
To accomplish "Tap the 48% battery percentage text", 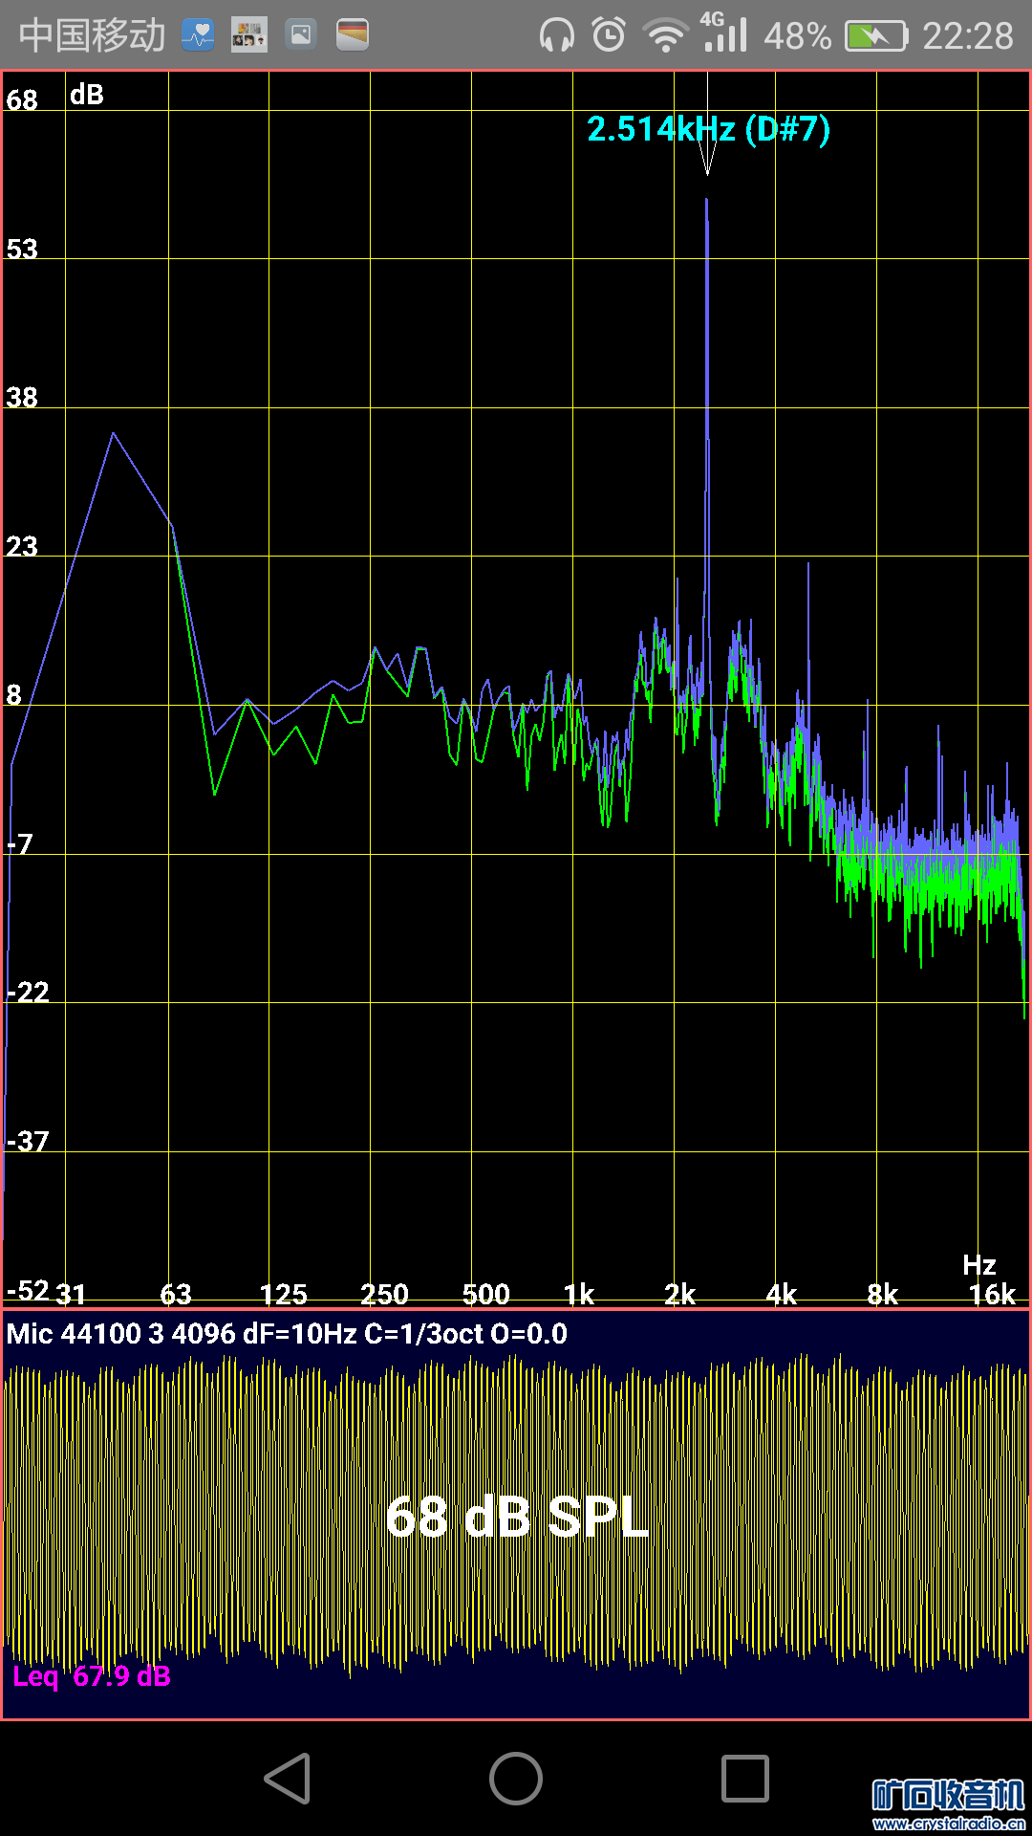I will 797,36.
